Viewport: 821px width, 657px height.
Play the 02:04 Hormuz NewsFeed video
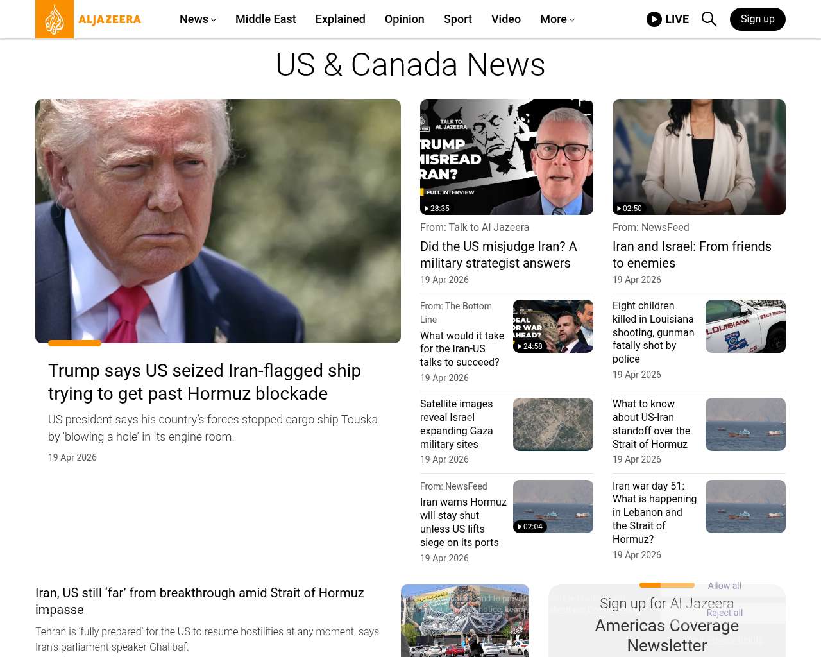pyautogui.click(x=553, y=506)
